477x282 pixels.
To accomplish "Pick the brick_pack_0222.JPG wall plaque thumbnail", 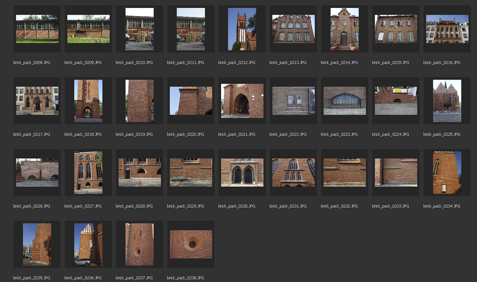I will 294,101.
